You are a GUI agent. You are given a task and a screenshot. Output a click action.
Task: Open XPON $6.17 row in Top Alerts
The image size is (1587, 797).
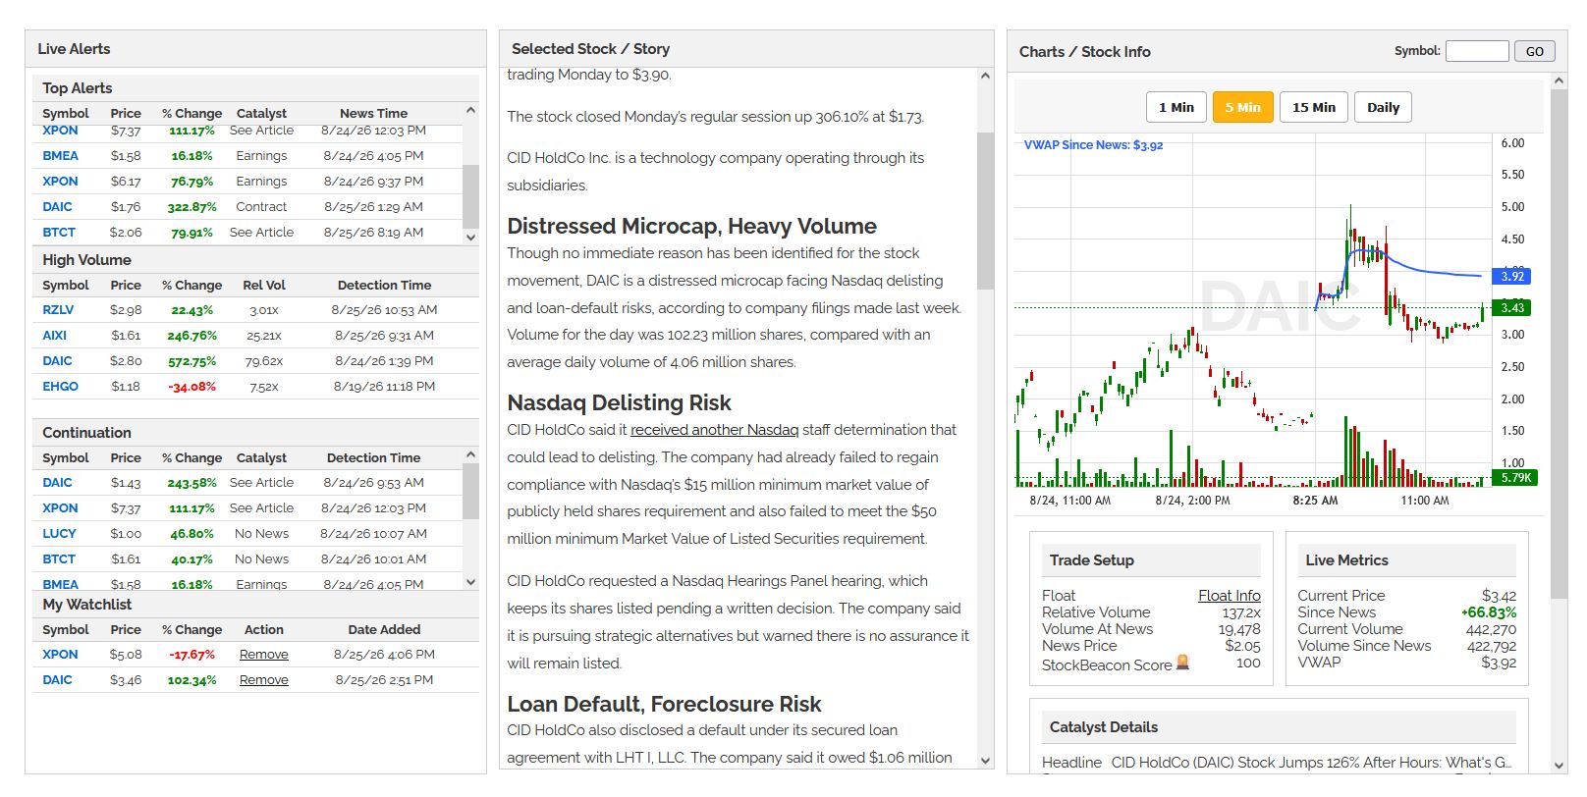coord(60,181)
